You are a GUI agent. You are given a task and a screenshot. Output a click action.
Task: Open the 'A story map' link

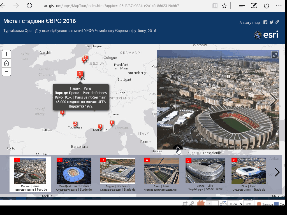click(x=249, y=23)
